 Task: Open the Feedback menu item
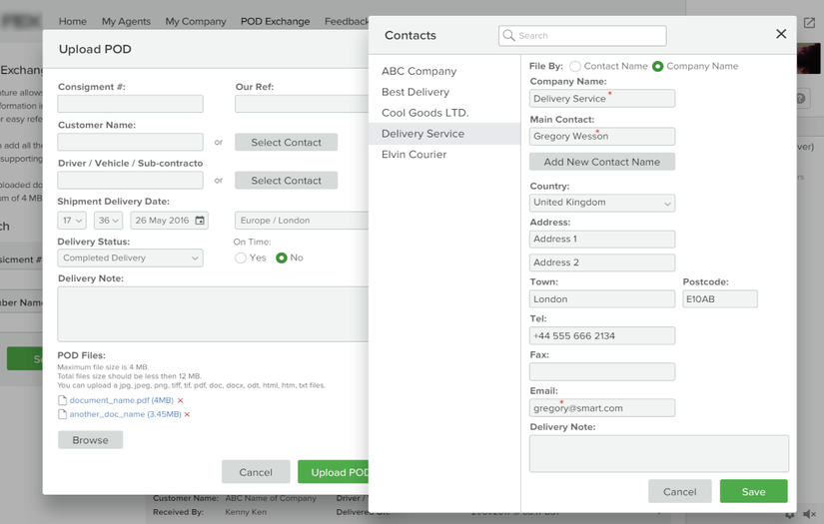tap(347, 22)
